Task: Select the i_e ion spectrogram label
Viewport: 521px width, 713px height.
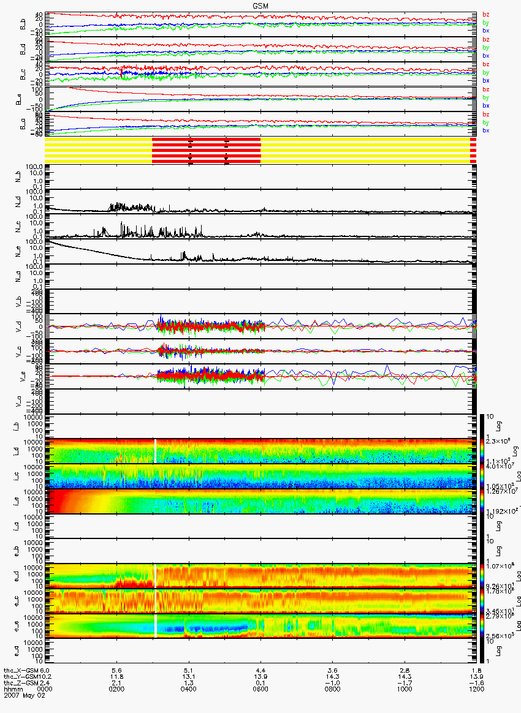Action: (x=15, y=502)
